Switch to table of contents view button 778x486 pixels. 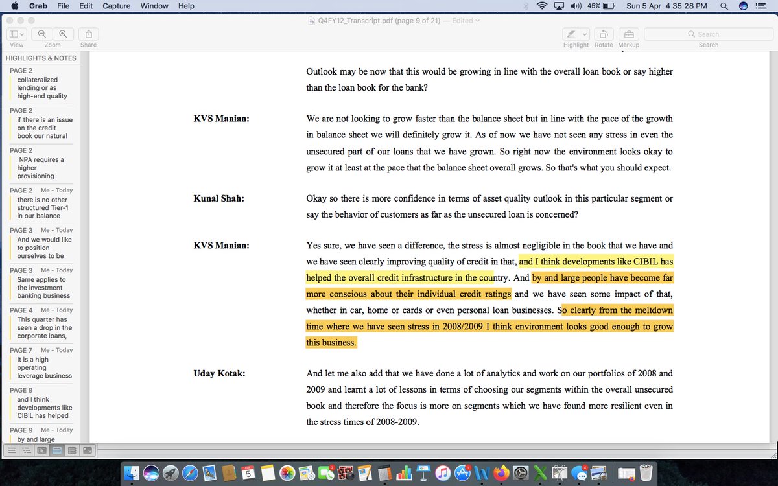click(x=27, y=449)
